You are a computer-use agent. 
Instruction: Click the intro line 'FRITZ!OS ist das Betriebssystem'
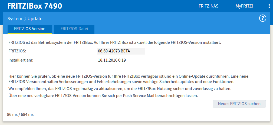(x=115, y=42)
